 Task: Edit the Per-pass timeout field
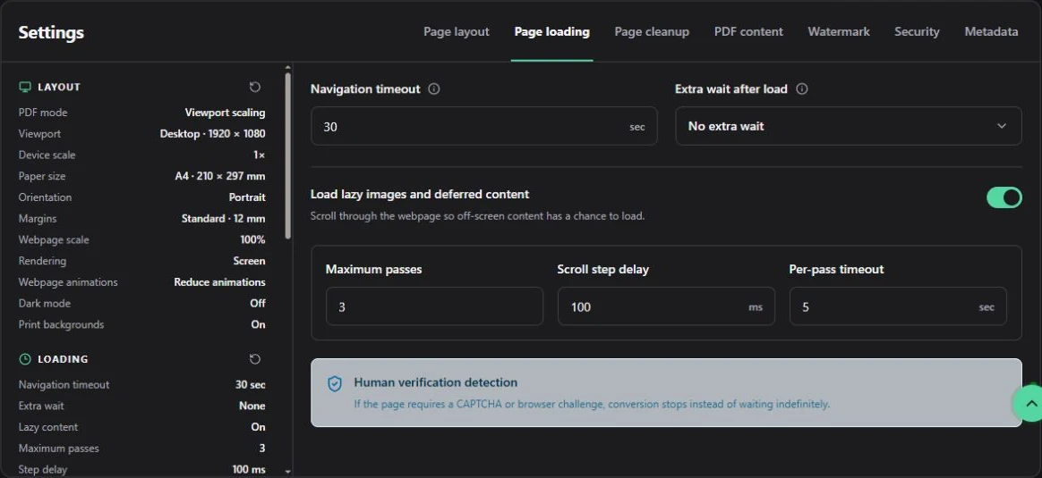click(898, 306)
